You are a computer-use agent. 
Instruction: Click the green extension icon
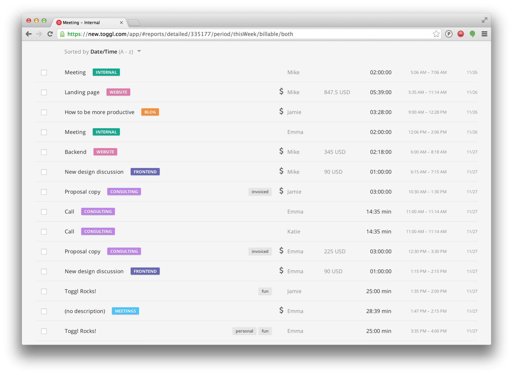[472, 34]
